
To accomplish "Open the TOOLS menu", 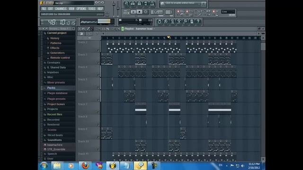I will (x=92, y=8).
